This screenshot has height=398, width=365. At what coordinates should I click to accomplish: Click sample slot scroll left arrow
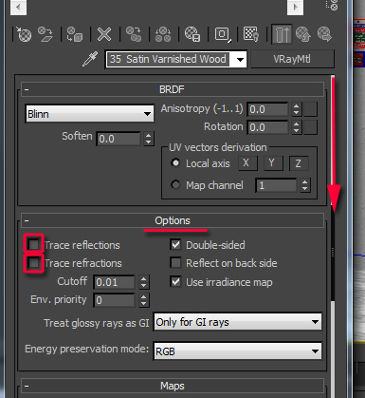point(18,7)
